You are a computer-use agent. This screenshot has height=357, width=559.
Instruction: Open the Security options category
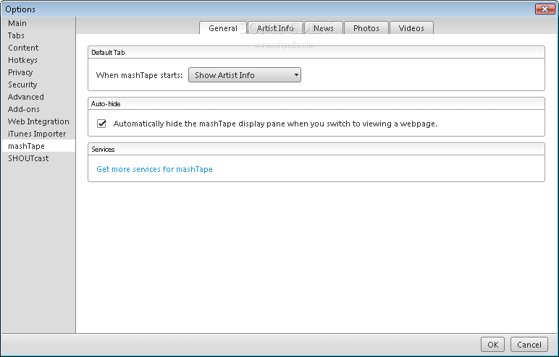click(x=38, y=85)
